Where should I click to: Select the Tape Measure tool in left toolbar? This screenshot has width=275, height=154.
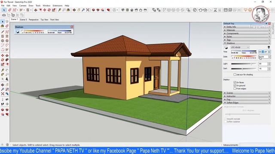(x=3, y=70)
